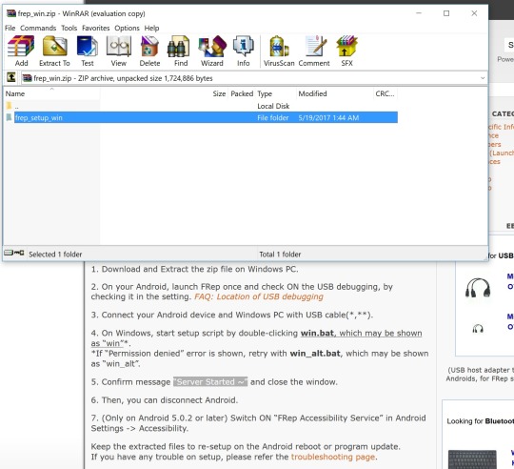Minimize the WinRAR window

419,13
